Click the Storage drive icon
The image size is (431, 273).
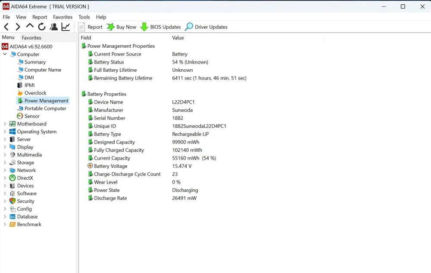coord(12,163)
